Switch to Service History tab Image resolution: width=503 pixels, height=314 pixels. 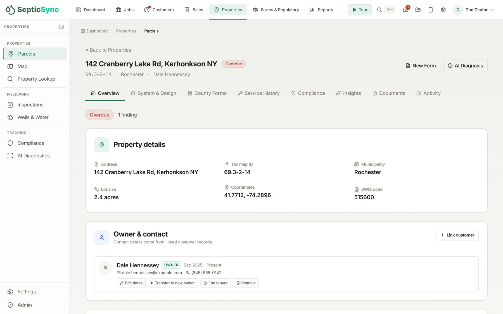(259, 93)
